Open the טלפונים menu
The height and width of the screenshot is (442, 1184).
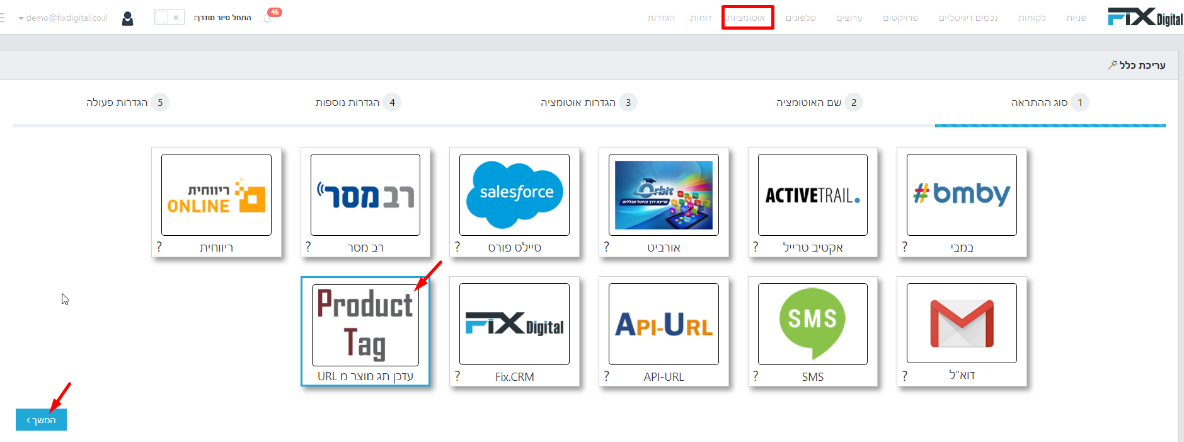click(801, 18)
